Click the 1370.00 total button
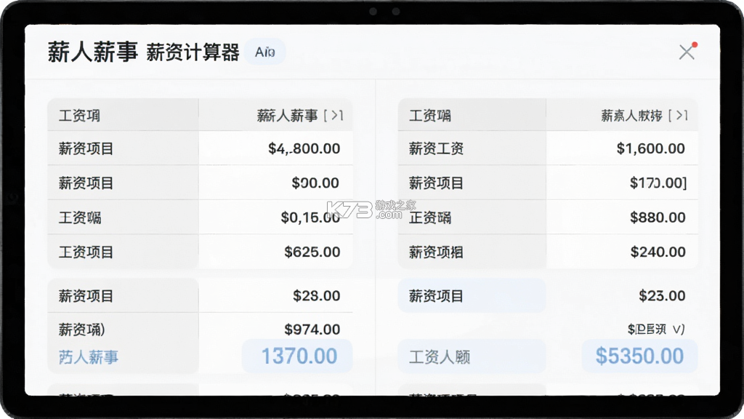This screenshot has height=419, width=744. tap(297, 356)
